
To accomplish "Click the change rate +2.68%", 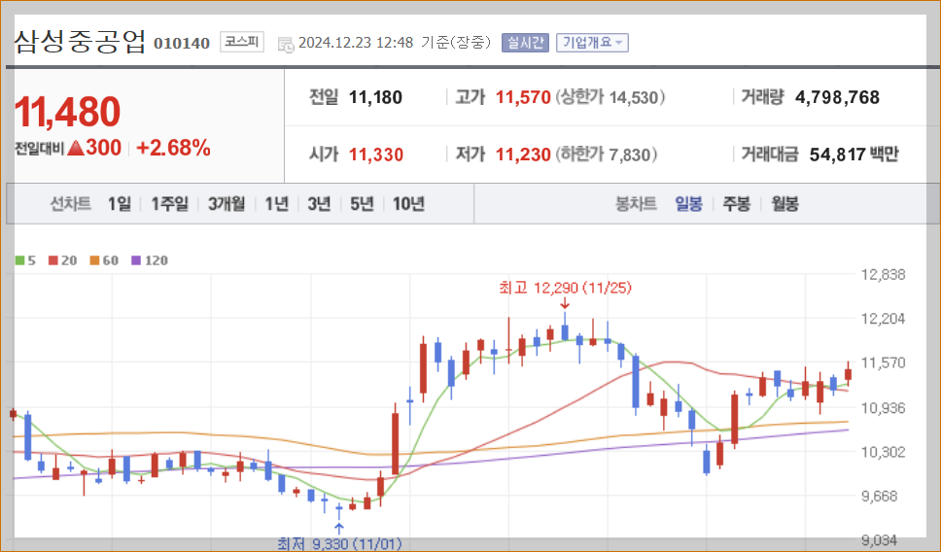I will [173, 148].
